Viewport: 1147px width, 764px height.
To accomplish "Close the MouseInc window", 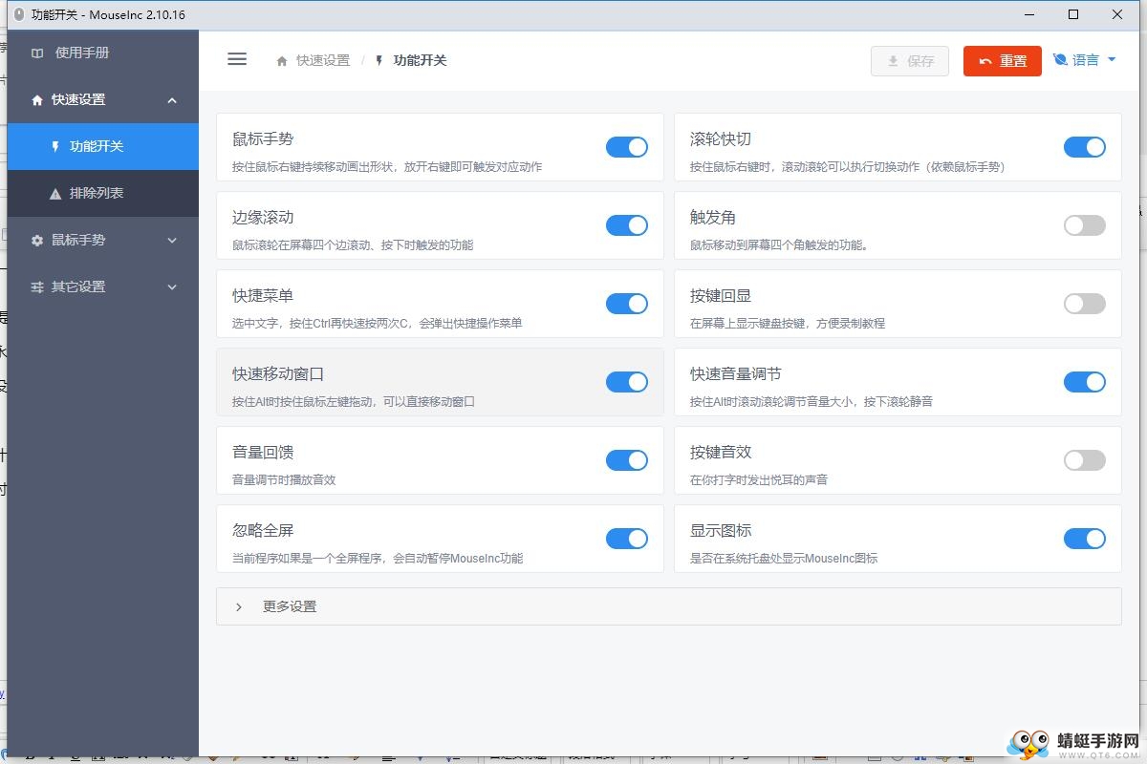I will tap(1117, 14).
